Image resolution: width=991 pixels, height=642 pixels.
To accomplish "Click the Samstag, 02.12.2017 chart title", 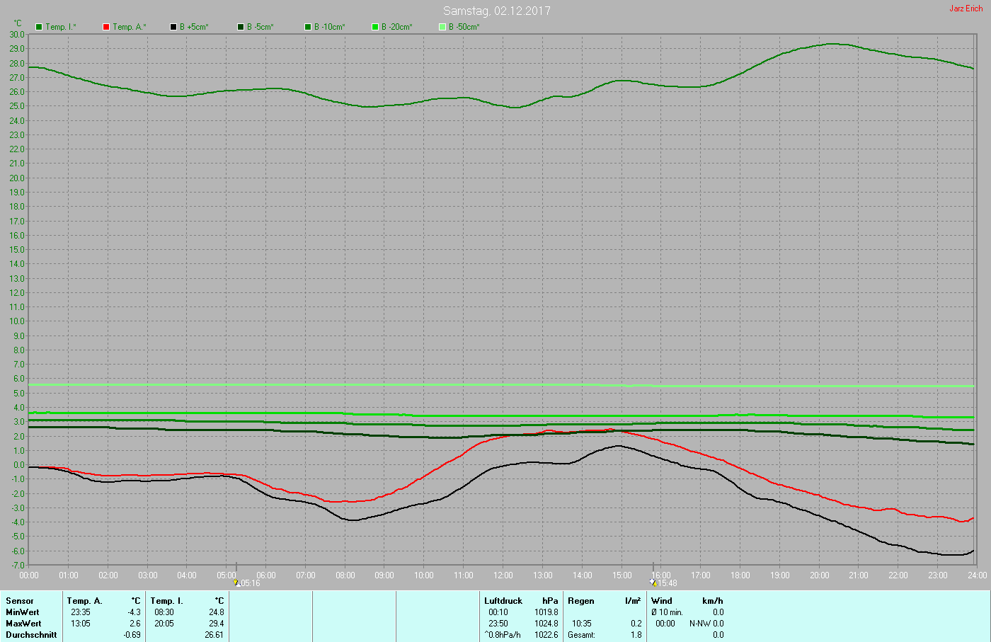I will pos(496,11).
